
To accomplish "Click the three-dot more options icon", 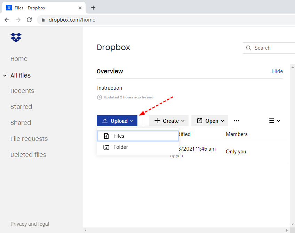I will [237, 121].
